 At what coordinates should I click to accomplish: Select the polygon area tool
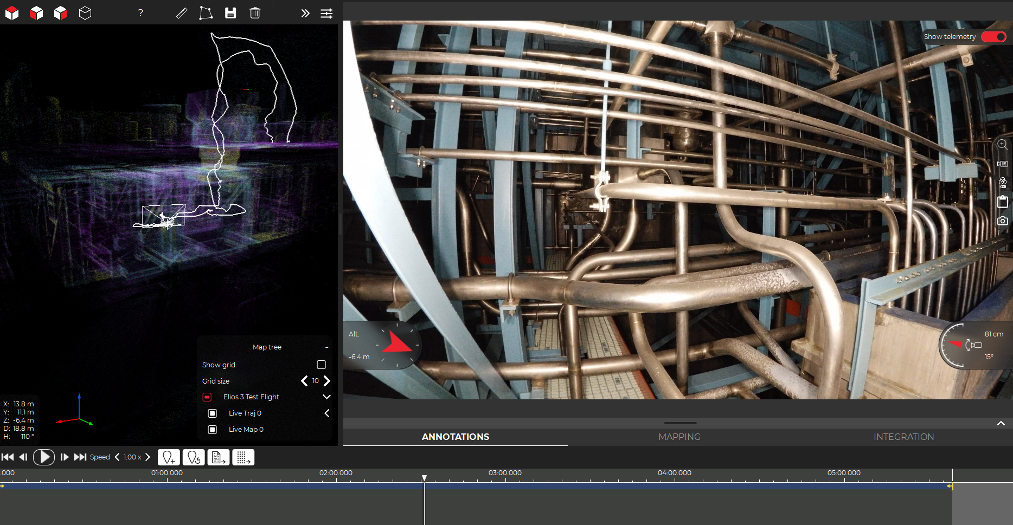coord(206,13)
